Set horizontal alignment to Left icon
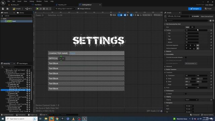The image size is (215, 121). [x=186, y=45]
